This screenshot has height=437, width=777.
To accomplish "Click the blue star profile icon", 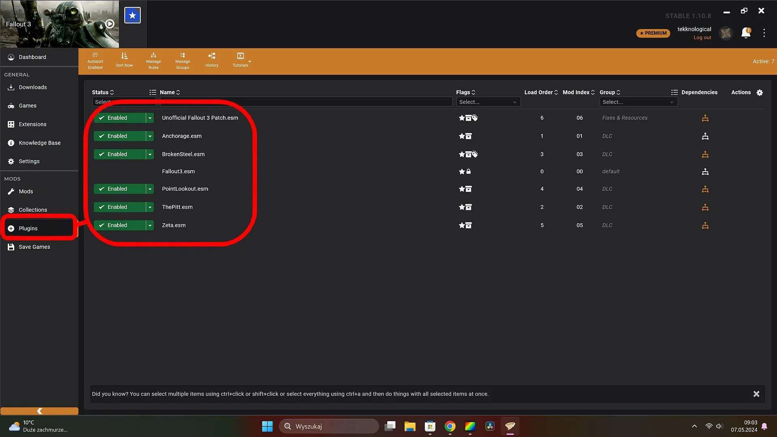I will [x=132, y=15].
